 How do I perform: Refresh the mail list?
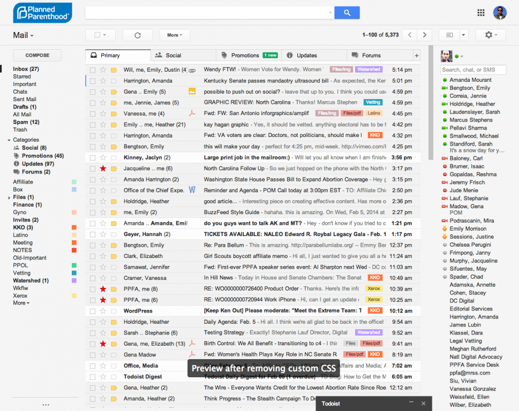[138, 35]
